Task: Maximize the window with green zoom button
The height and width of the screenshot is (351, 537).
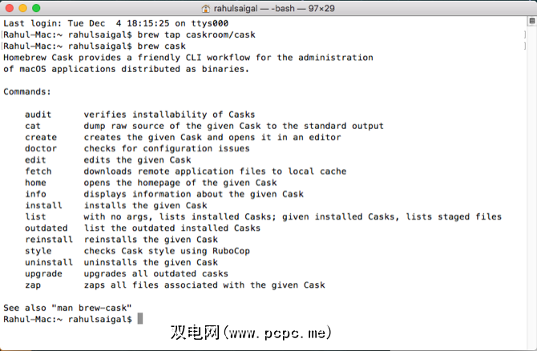Action: pyautogui.click(x=42, y=8)
